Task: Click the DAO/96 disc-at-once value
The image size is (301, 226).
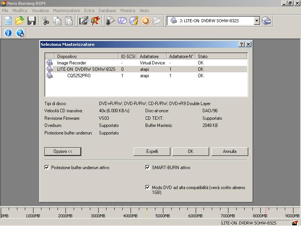Action: pos(210,111)
